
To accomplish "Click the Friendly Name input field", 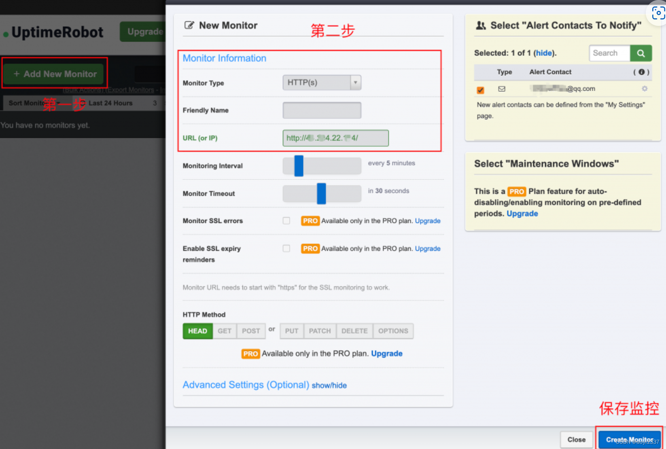I will [322, 110].
